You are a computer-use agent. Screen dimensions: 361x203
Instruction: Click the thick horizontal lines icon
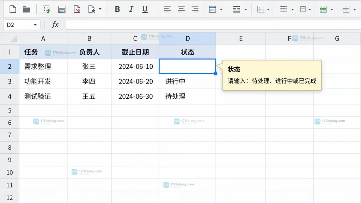237,10
